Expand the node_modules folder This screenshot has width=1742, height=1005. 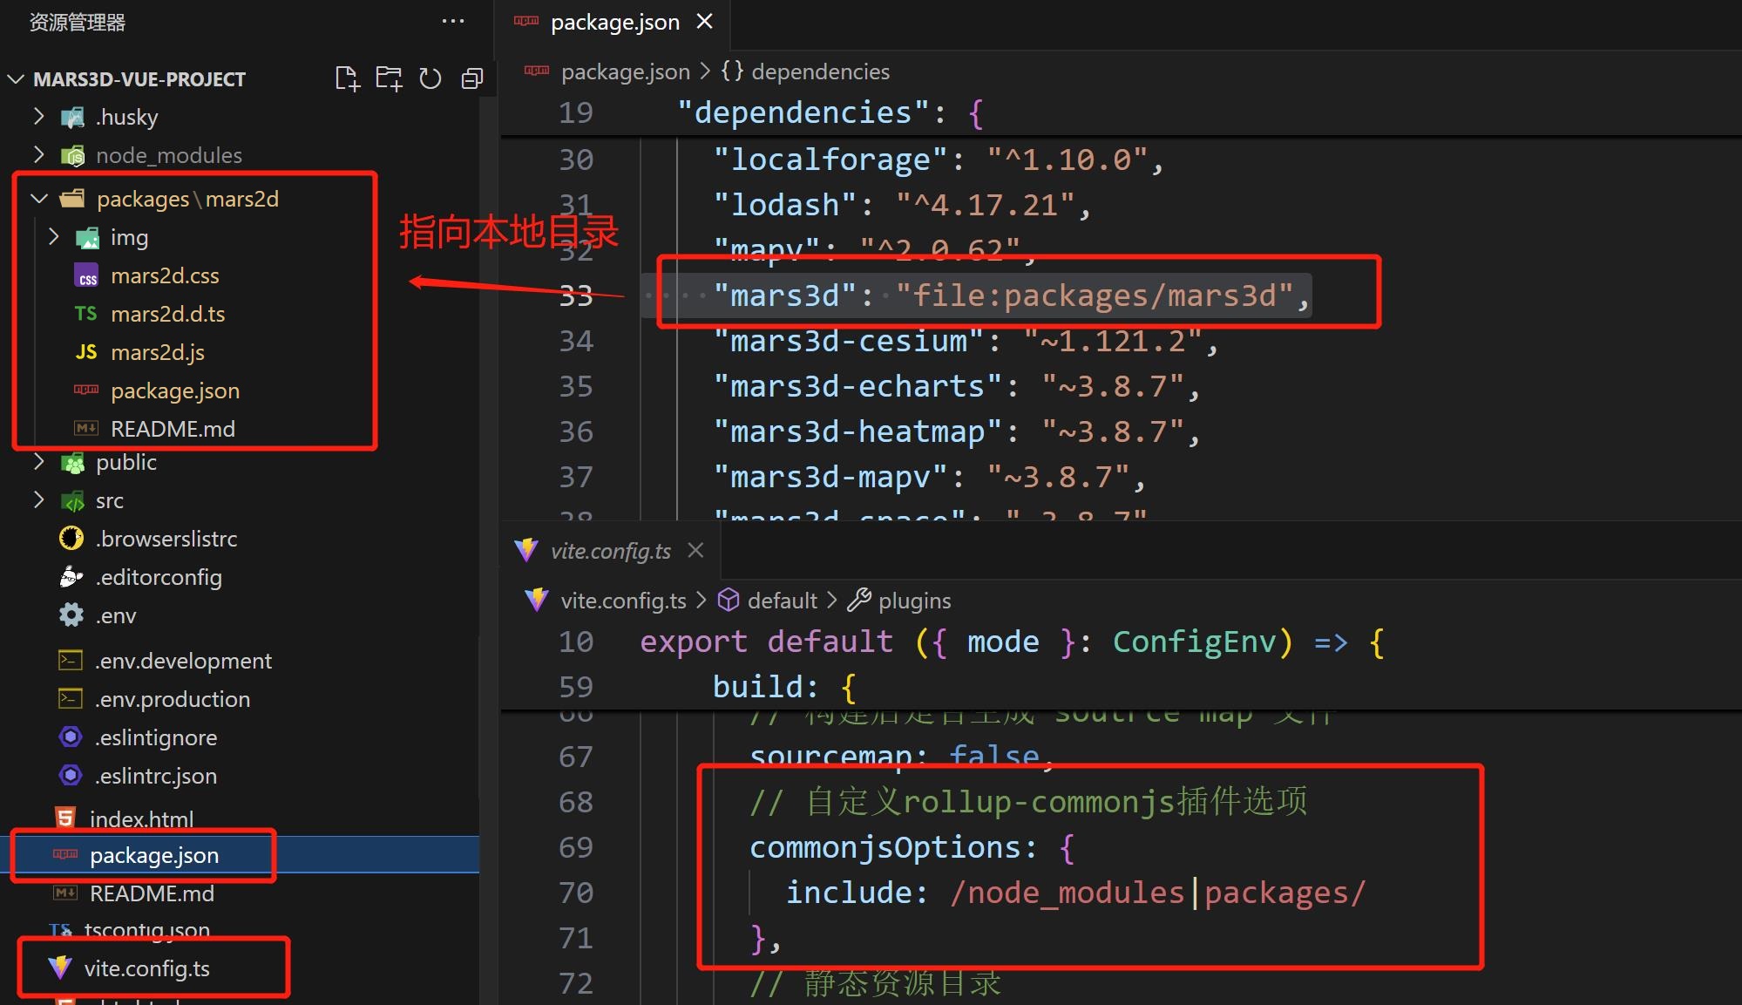[38, 154]
